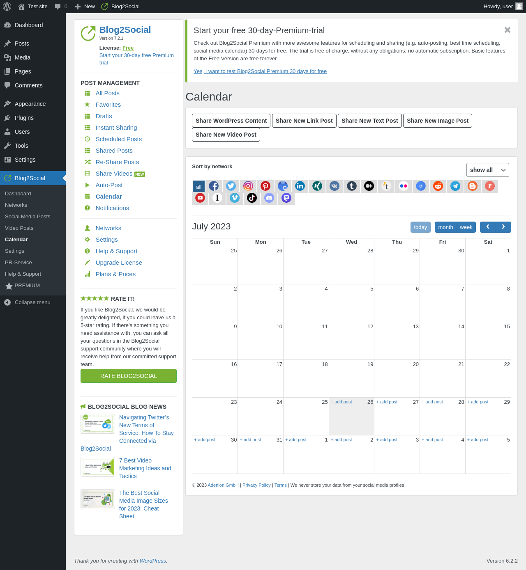This screenshot has height=570, width=526.
Task: Open Plugins in WordPress sidebar
Action: [33, 118]
